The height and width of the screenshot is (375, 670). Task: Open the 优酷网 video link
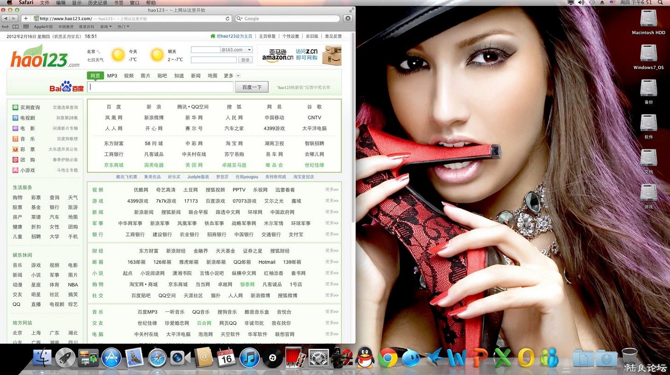(141, 190)
